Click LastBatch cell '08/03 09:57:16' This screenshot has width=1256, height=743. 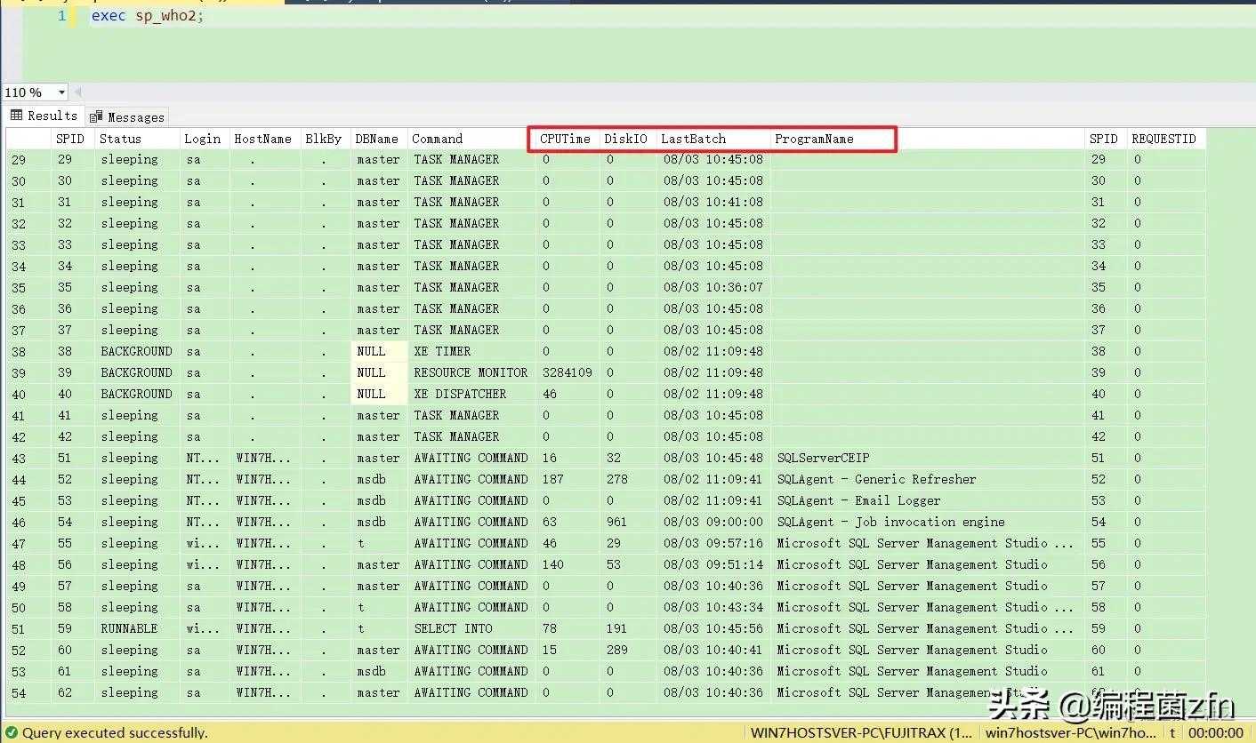pos(713,543)
